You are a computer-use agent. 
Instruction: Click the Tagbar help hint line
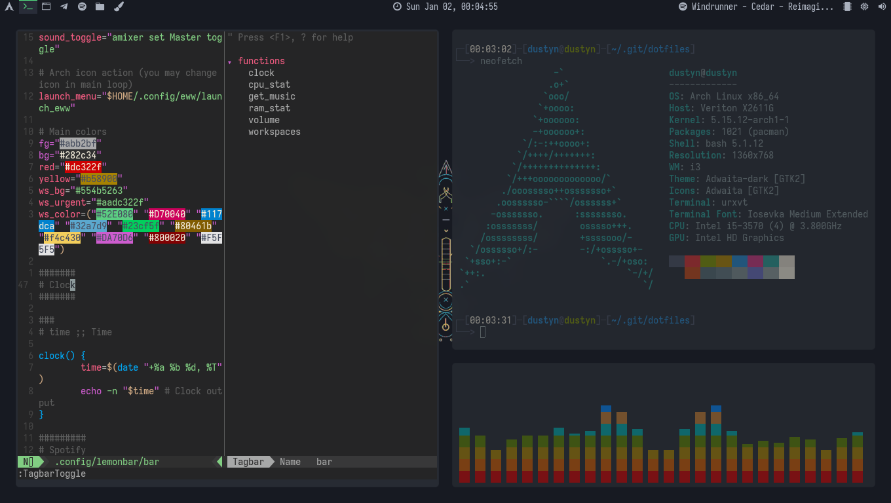click(x=290, y=37)
